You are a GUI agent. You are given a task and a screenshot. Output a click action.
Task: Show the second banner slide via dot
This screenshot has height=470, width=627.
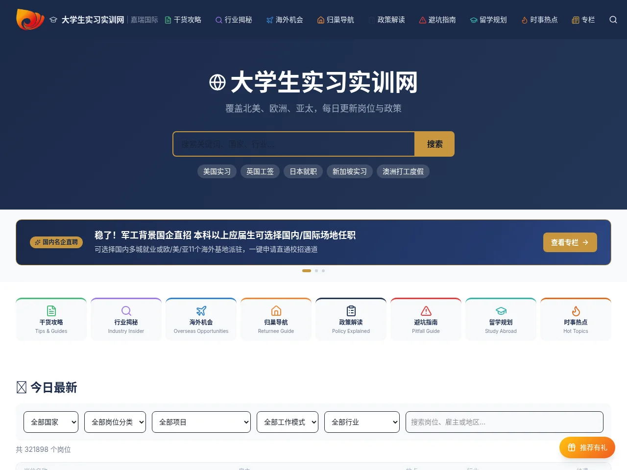[x=316, y=271]
